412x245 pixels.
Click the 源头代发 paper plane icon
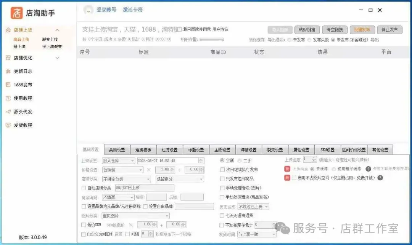point(8,111)
